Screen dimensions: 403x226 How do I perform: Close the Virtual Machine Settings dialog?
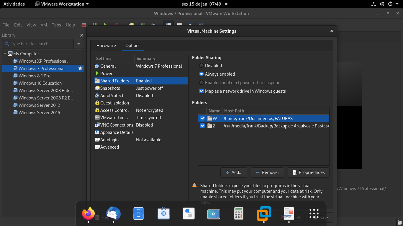click(332, 31)
